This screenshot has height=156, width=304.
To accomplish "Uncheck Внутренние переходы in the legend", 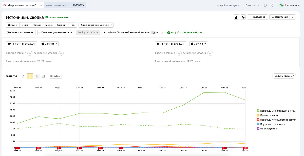I will (x=258, y=124).
